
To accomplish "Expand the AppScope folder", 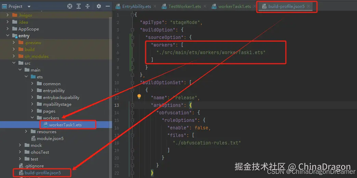I will 8,29.
